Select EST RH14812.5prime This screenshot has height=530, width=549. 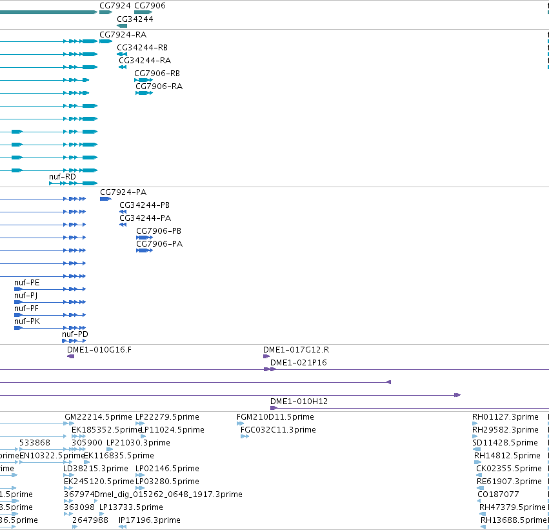click(477, 462)
